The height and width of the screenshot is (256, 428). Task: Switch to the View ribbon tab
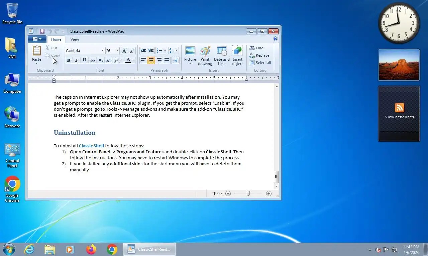click(x=75, y=39)
